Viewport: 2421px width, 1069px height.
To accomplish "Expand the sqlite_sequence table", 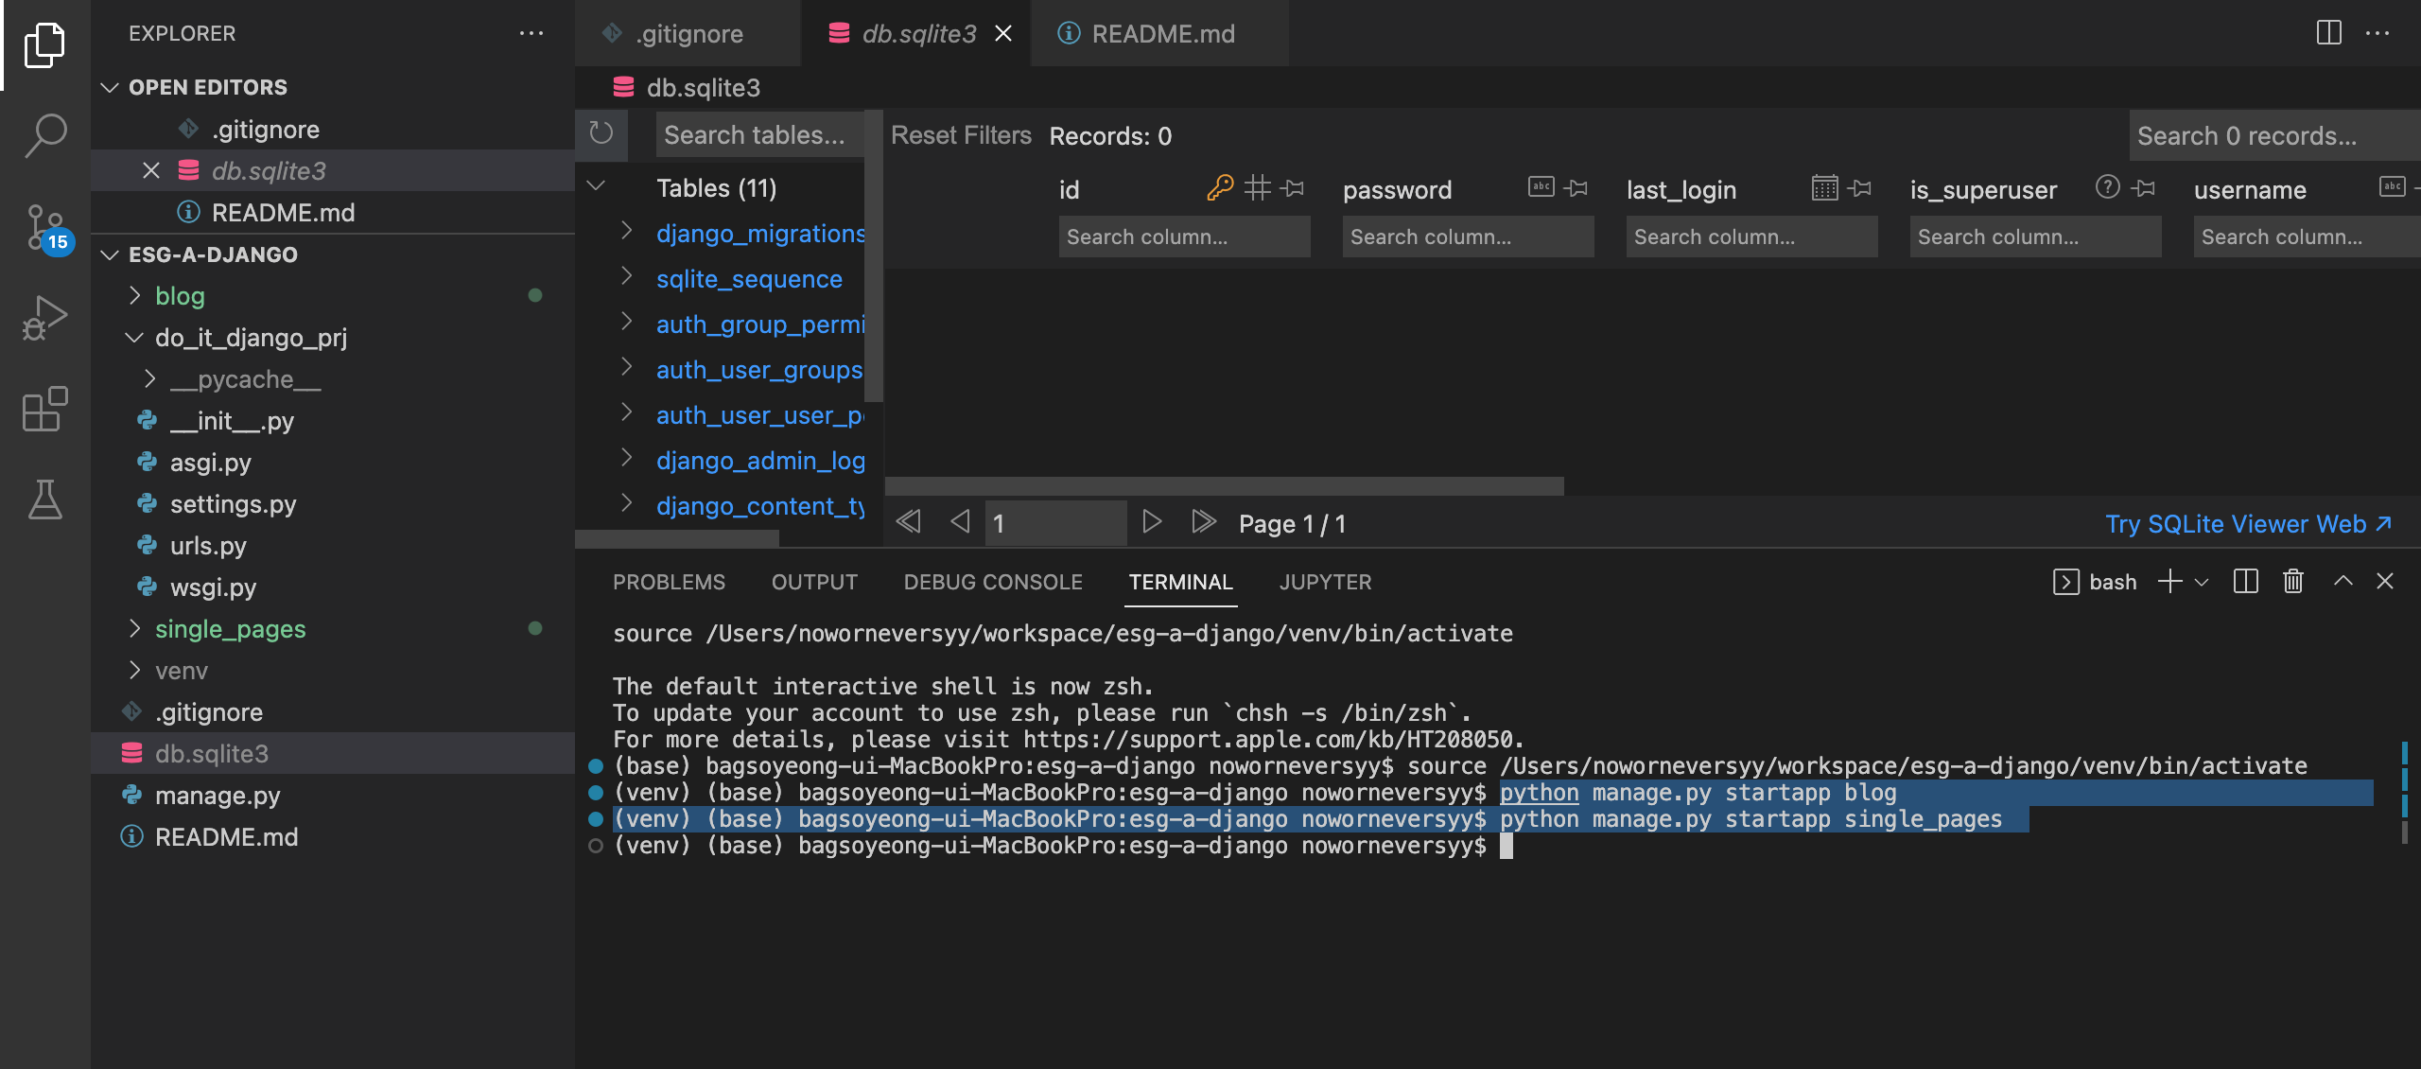I will pos(626,277).
